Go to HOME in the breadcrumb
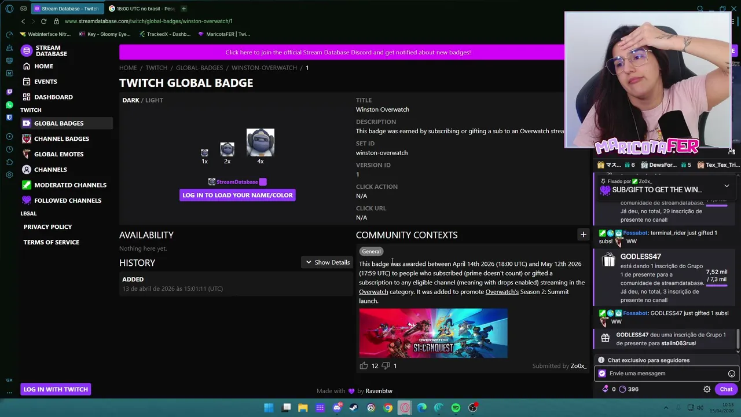741x417 pixels. (128, 68)
